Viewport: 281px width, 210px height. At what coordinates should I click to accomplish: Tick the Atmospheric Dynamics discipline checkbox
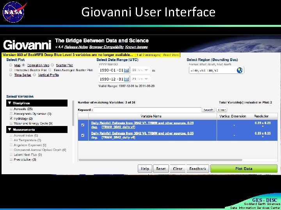pos(11,114)
